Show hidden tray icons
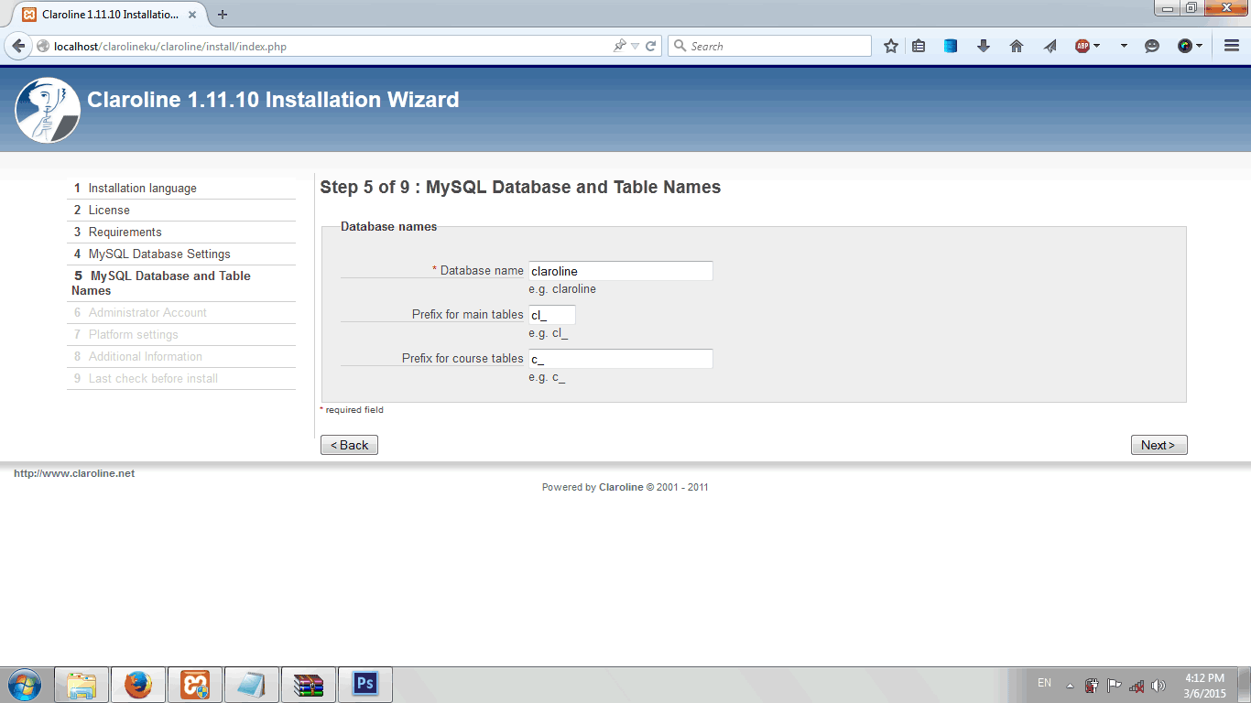This screenshot has width=1251, height=703. click(1068, 684)
